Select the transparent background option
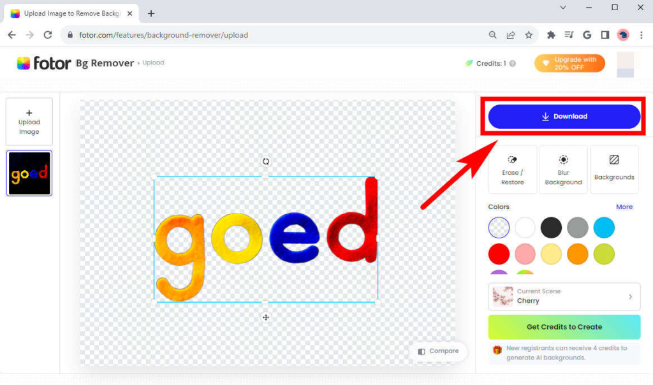The width and height of the screenshot is (653, 385). click(499, 227)
